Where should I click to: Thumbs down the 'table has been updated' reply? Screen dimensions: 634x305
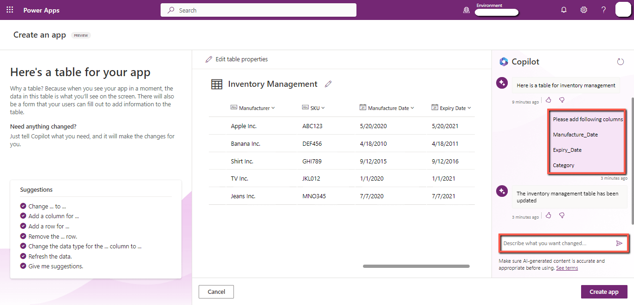[562, 215]
